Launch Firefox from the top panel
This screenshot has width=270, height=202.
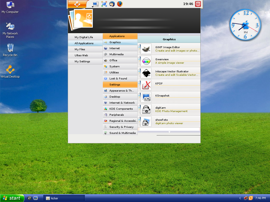click(120, 4)
